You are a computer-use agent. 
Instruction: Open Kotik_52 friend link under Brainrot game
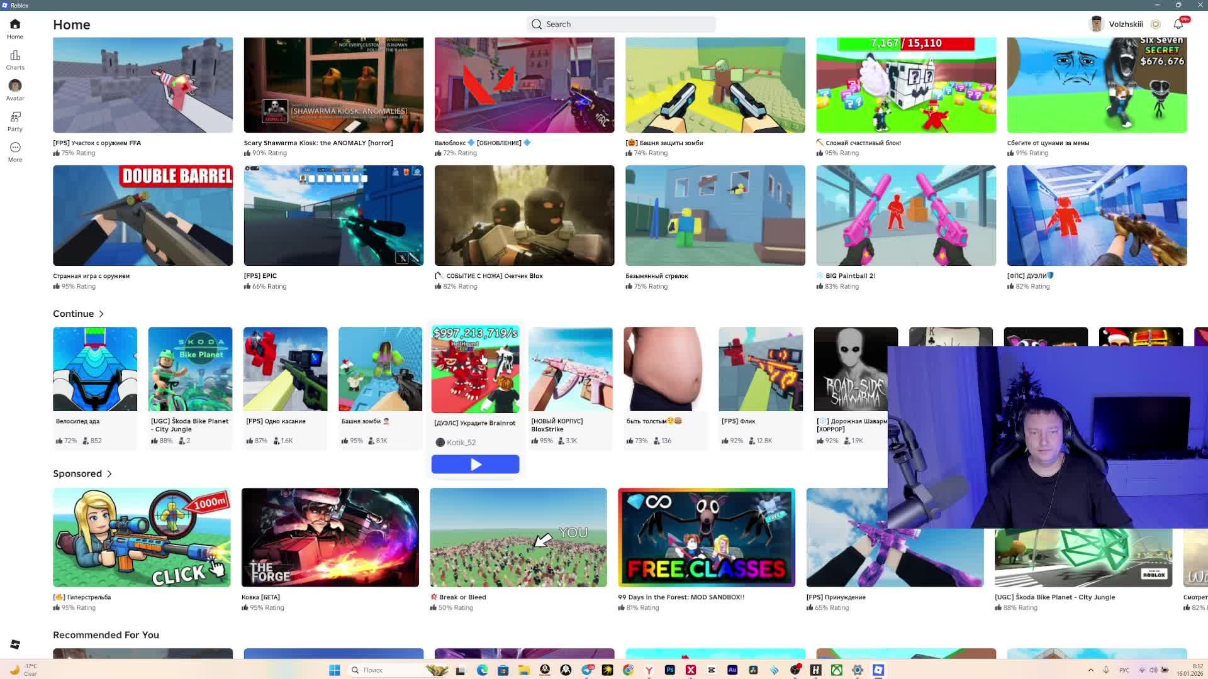pos(461,443)
